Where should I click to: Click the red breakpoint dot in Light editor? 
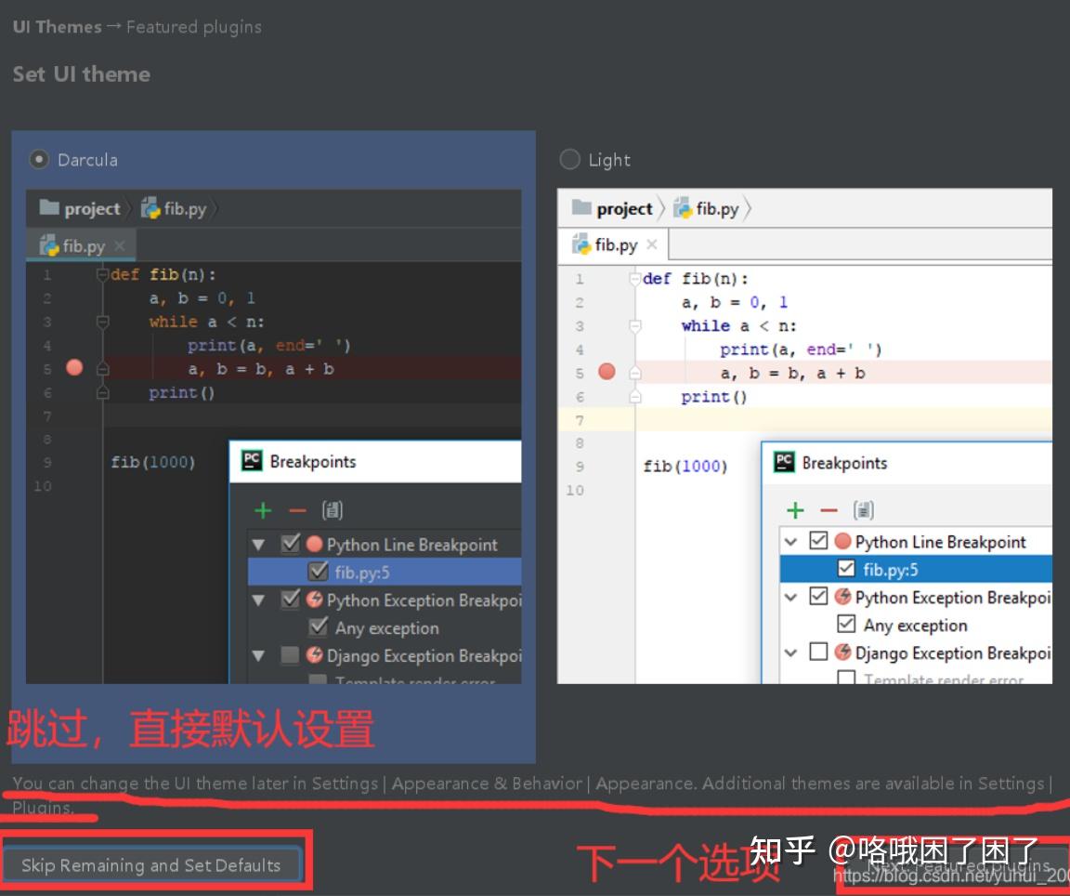click(607, 372)
